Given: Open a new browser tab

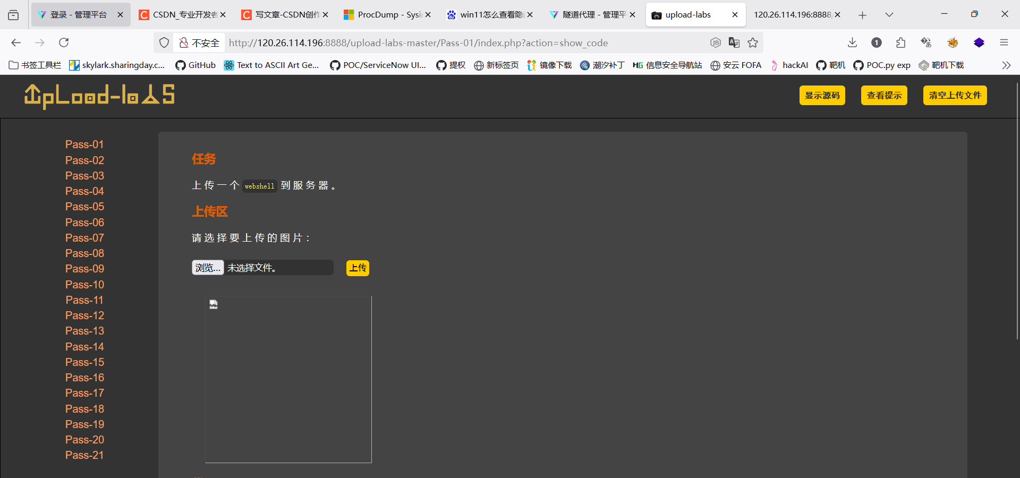Looking at the screenshot, I should (x=862, y=15).
